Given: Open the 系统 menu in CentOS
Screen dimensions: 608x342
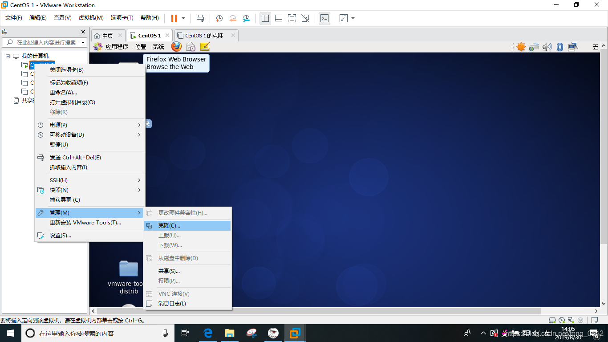Looking at the screenshot, I should [158, 47].
